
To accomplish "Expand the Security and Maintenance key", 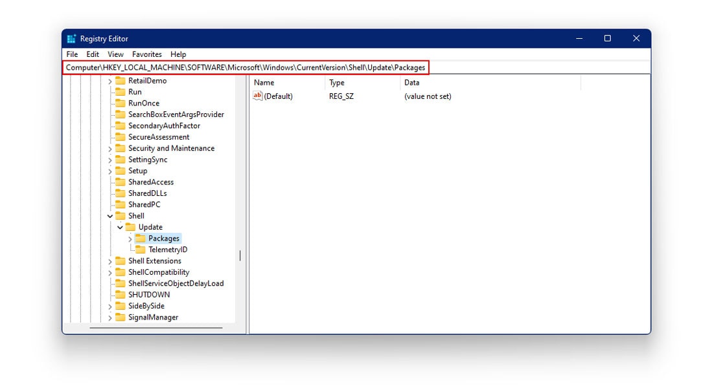I will pos(110,149).
